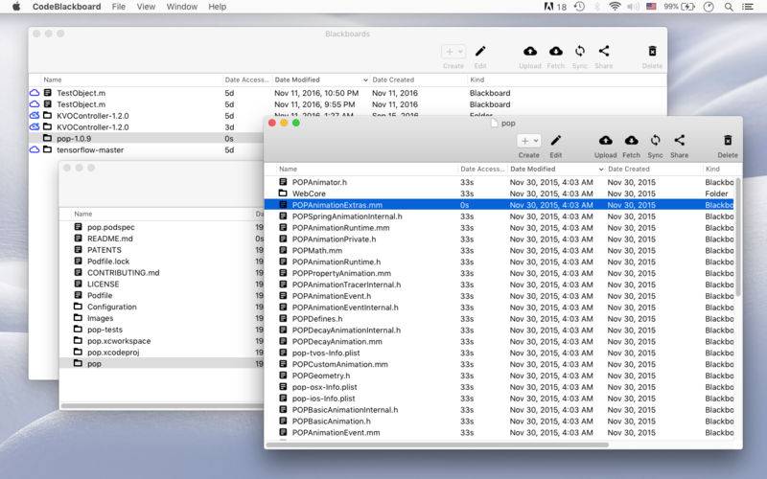Viewport: 767px width, 479px height.
Task: Click Sync icon in Blackboards window
Action: point(580,52)
